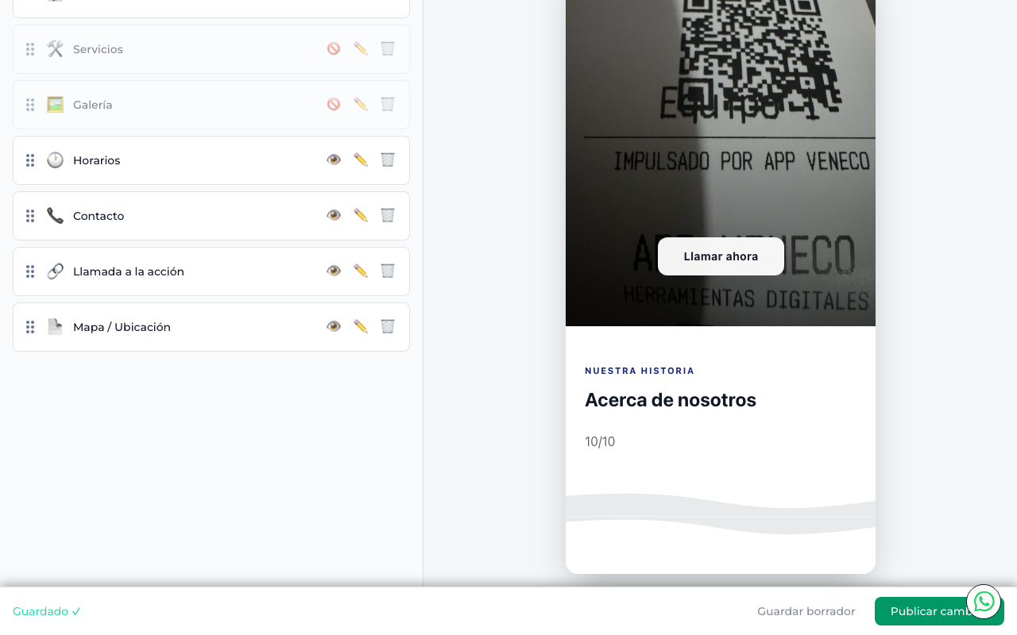
Task: Click the clock icon beside Horarios
Action: pyautogui.click(x=55, y=160)
